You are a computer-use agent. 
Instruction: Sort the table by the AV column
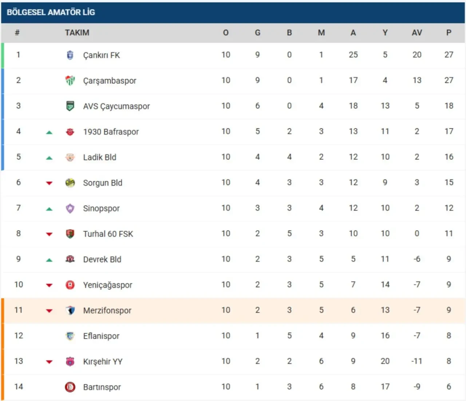[x=416, y=33]
